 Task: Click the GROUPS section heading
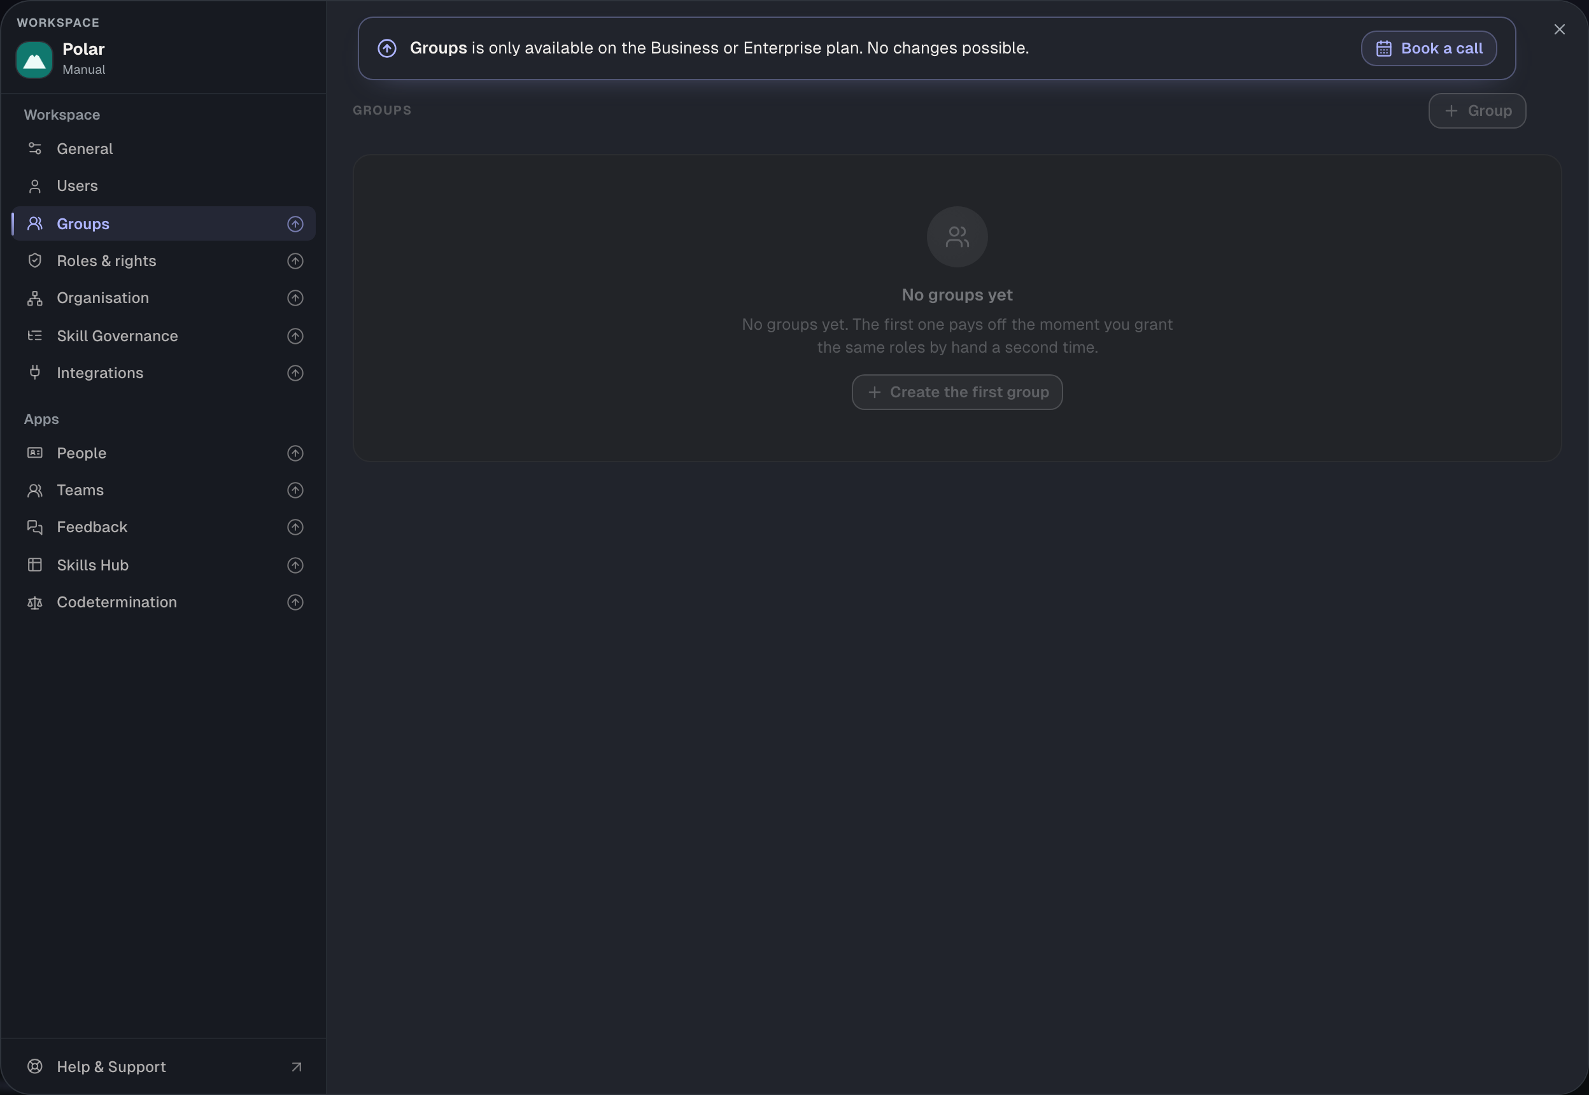[382, 111]
